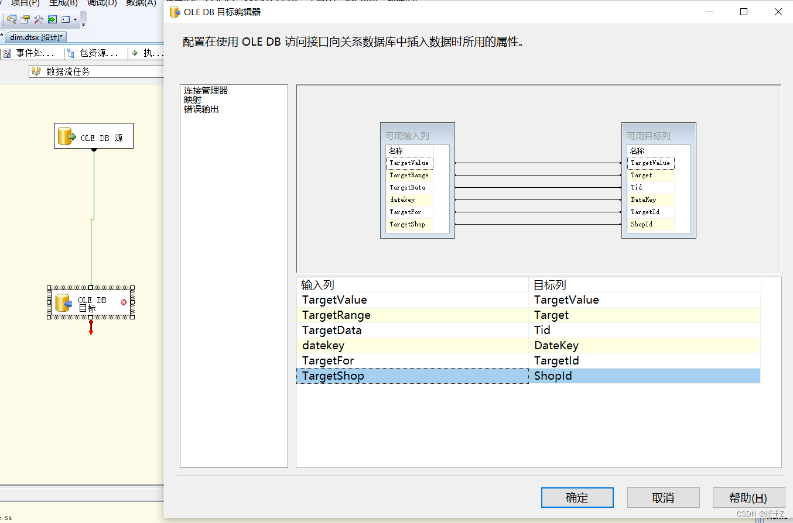Viewport: 793px width, 523px height.
Task: Click the 目标列 column header
Action: click(644, 285)
